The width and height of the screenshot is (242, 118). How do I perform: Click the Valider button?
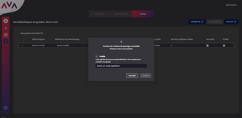[x=146, y=76]
